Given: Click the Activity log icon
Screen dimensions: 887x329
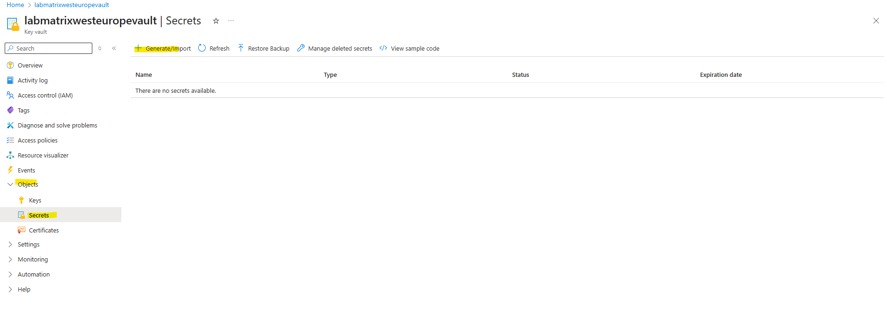Looking at the screenshot, I should pos(10,80).
